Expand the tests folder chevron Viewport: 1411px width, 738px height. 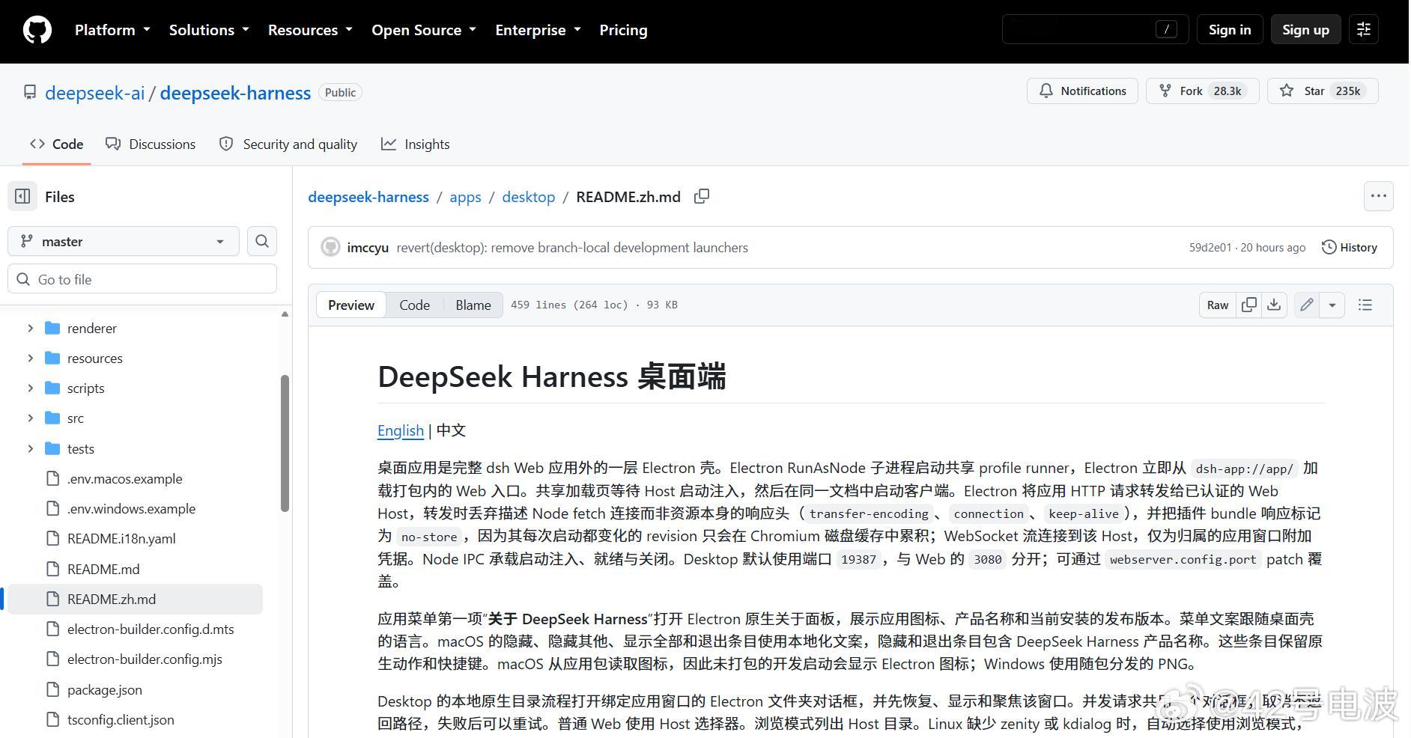(x=31, y=449)
